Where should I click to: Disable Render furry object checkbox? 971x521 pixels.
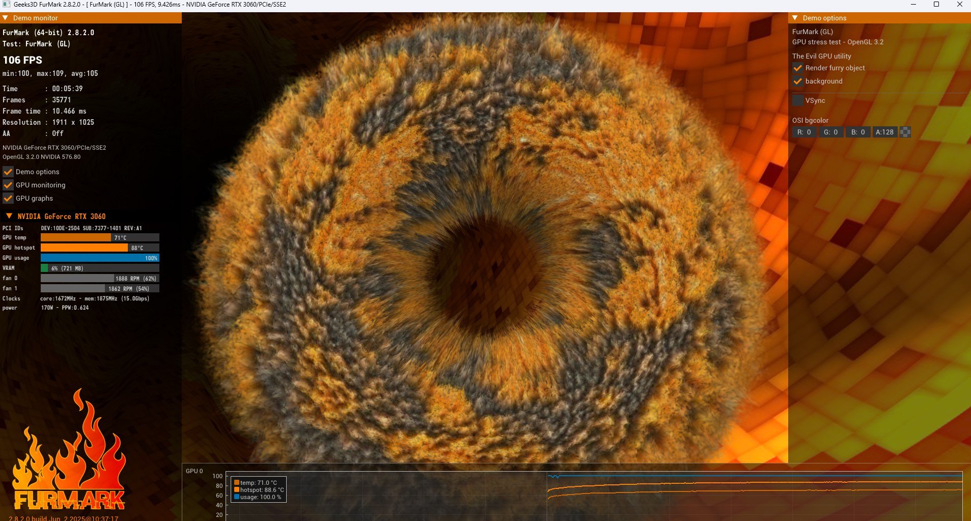click(797, 68)
